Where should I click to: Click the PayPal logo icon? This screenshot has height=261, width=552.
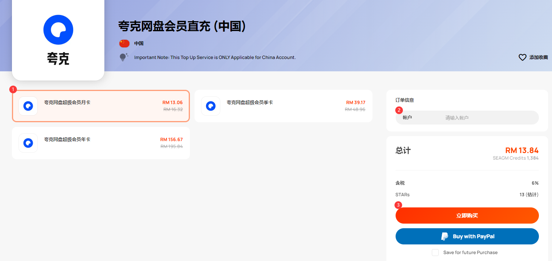(x=445, y=236)
